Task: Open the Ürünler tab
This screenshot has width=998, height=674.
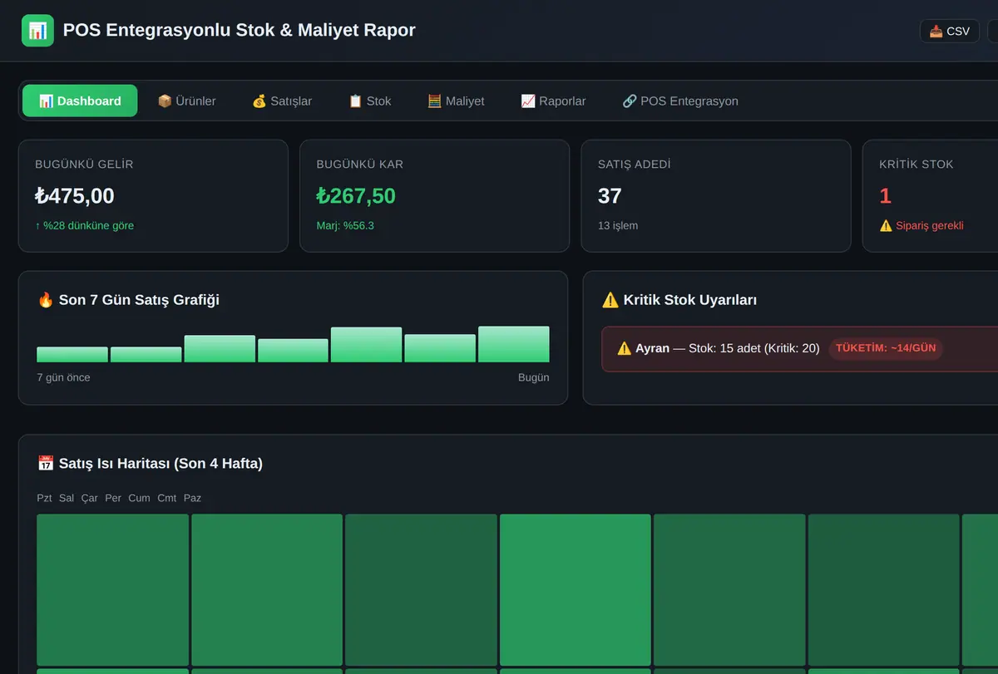Action: tap(186, 101)
